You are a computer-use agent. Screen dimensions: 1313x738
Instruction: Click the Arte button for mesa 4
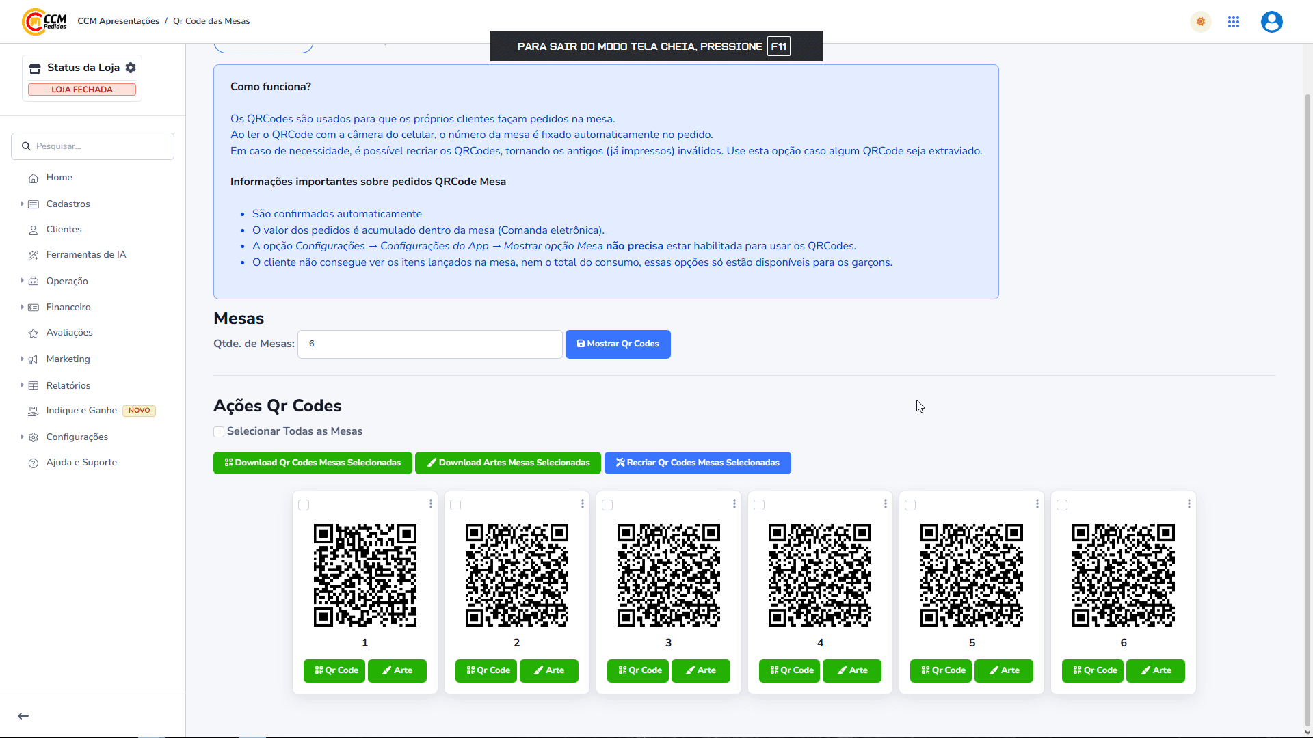click(852, 670)
